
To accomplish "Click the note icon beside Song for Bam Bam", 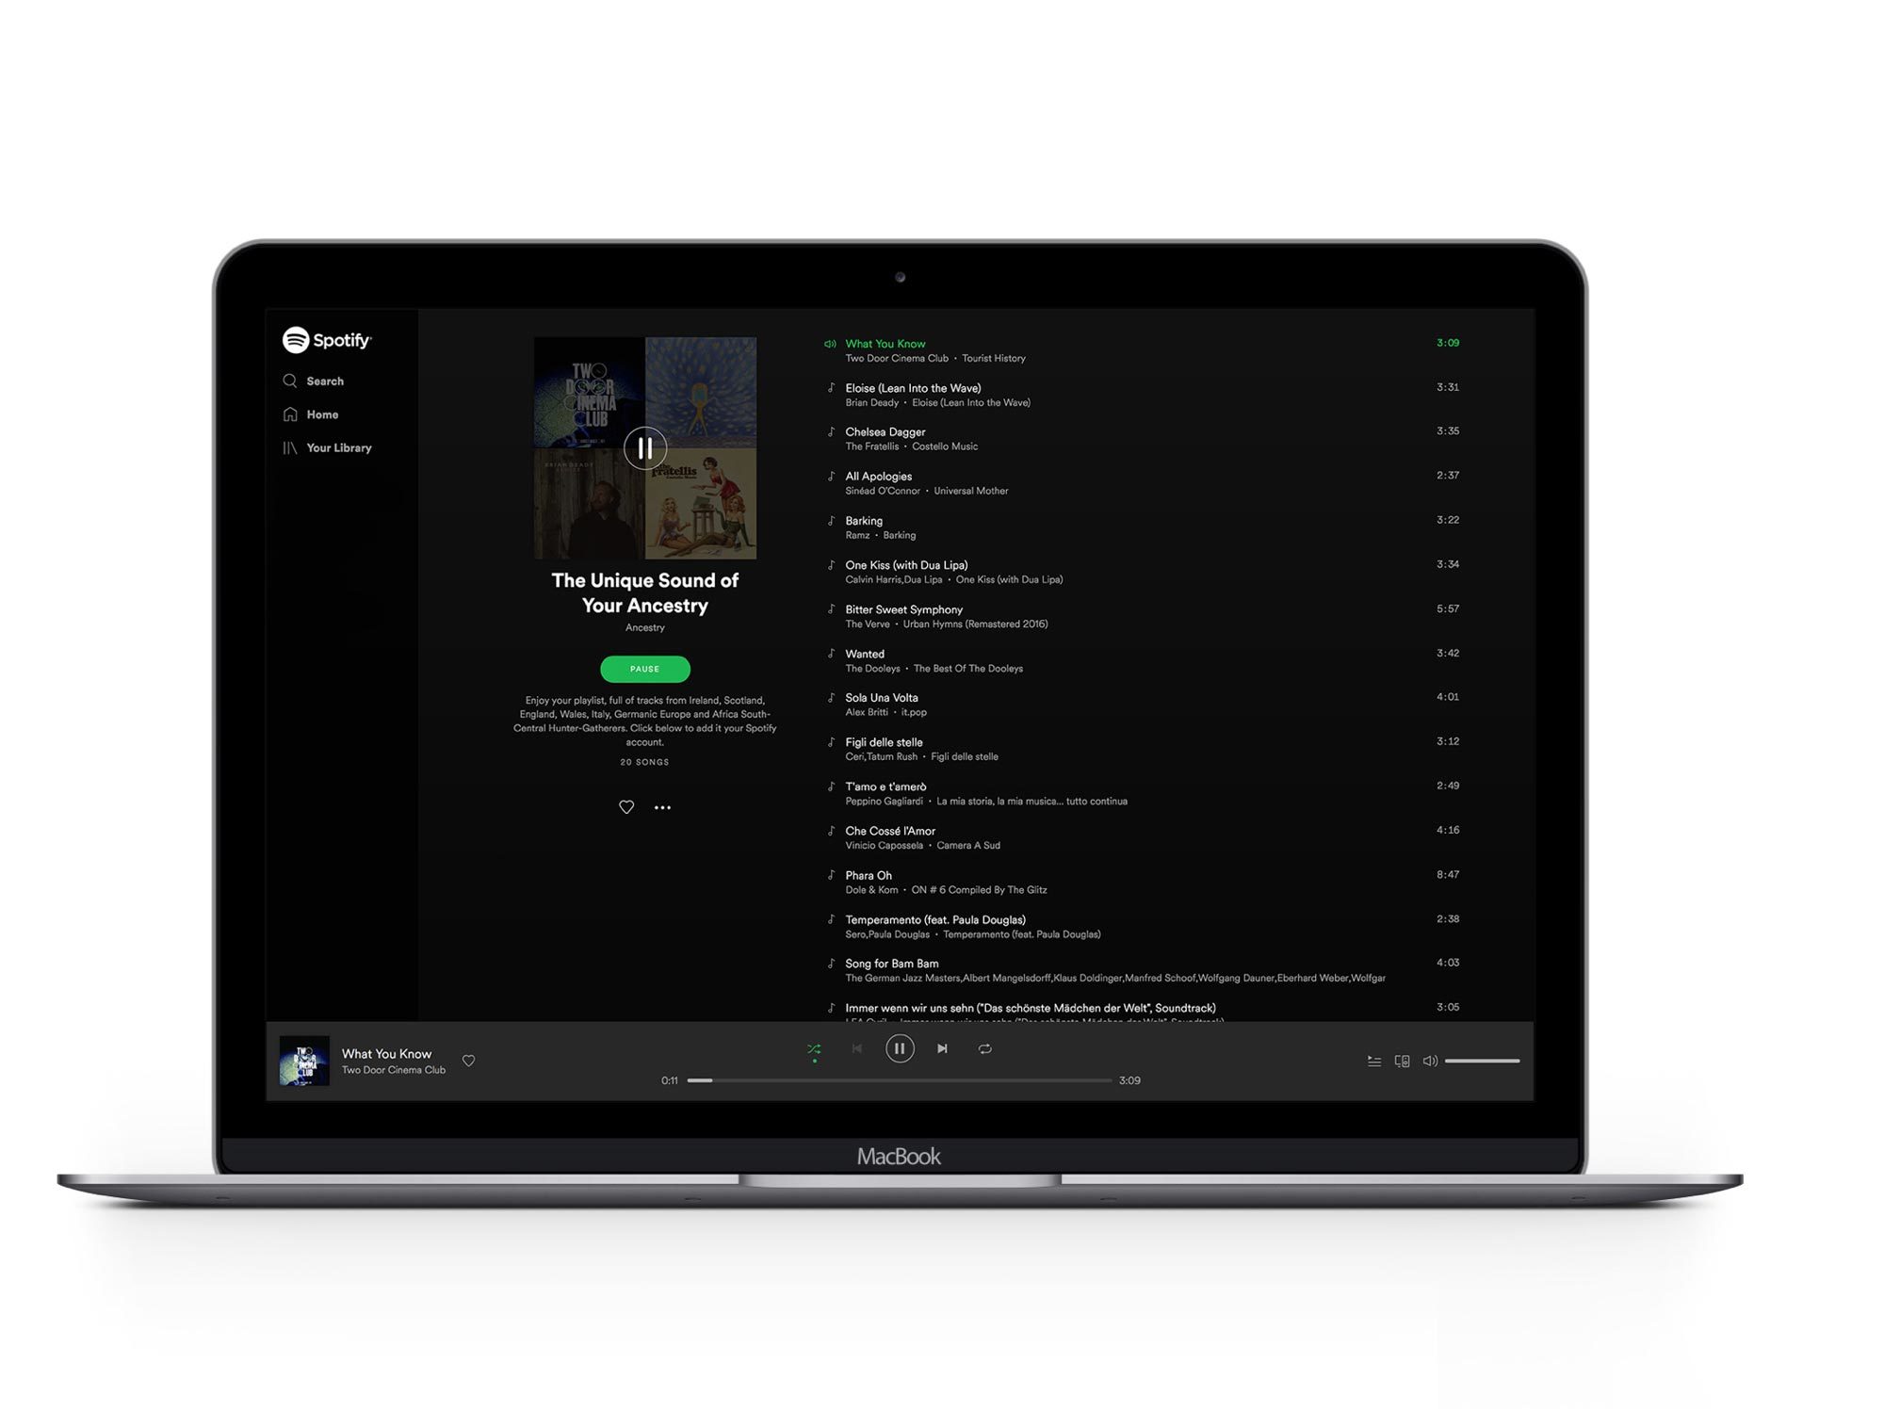I will click(x=831, y=963).
